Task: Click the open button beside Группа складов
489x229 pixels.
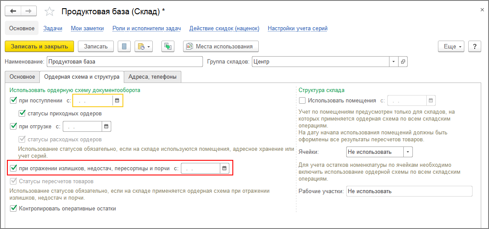Action: click(x=403, y=62)
